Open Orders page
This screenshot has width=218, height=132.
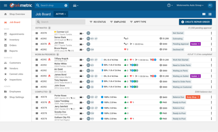pos(13,45)
